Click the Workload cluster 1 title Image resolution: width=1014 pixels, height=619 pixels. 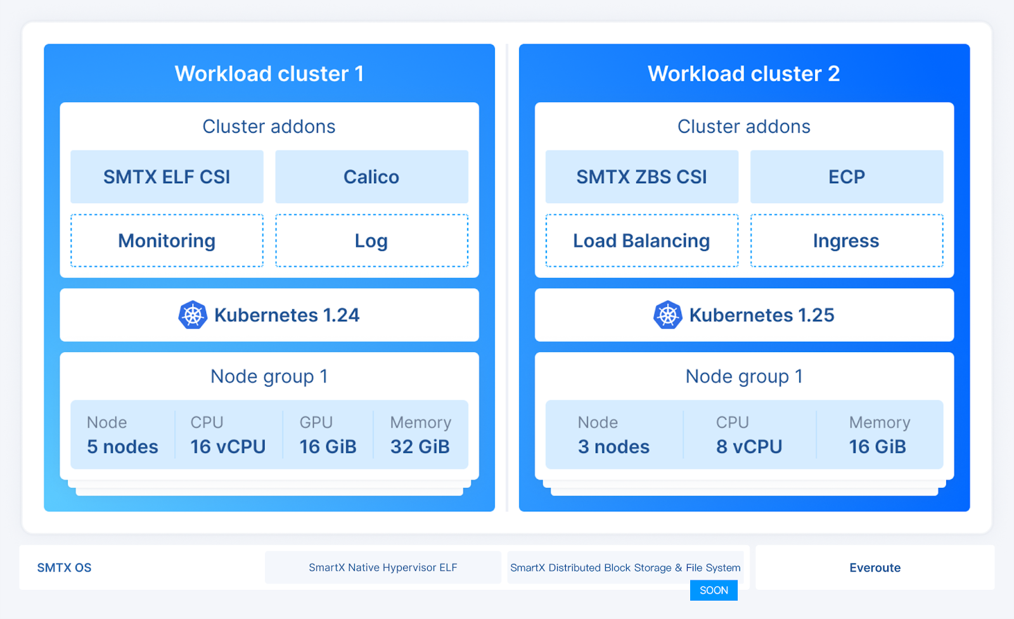(269, 73)
